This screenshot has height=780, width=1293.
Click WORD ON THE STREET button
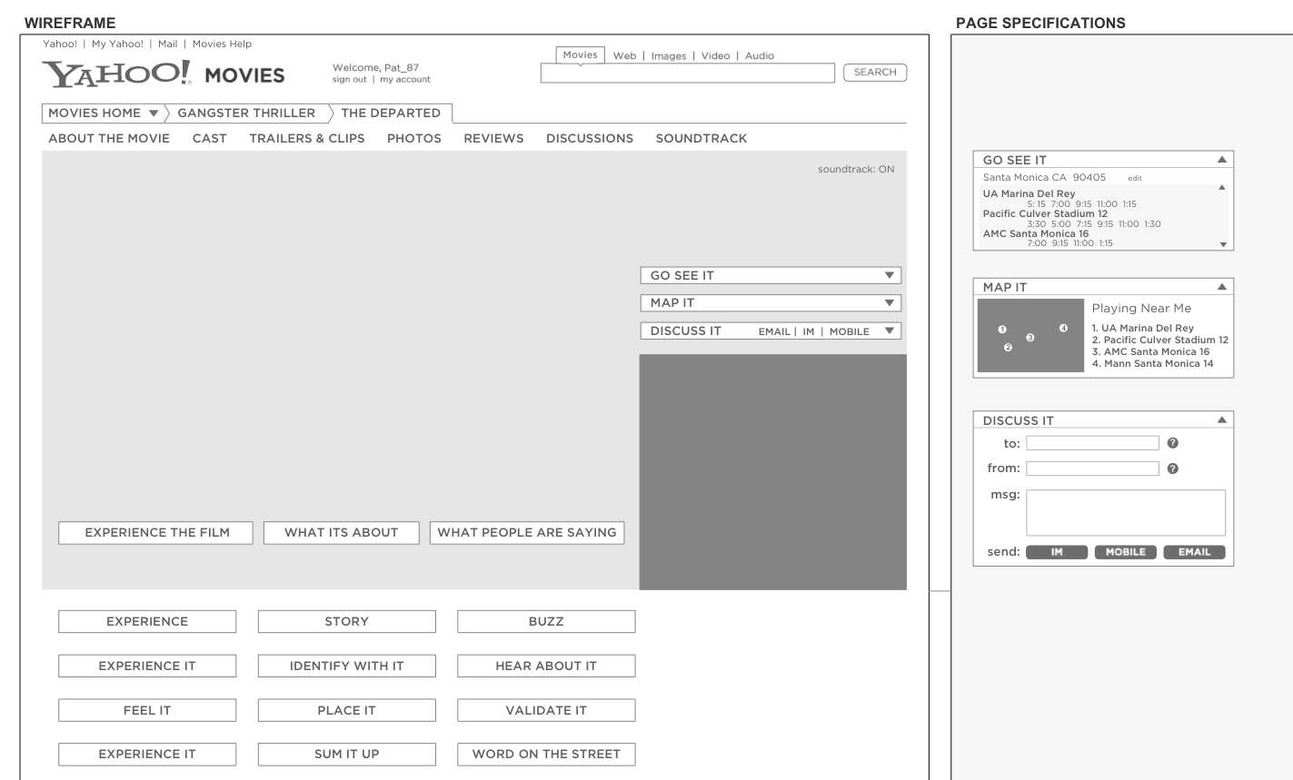(546, 755)
